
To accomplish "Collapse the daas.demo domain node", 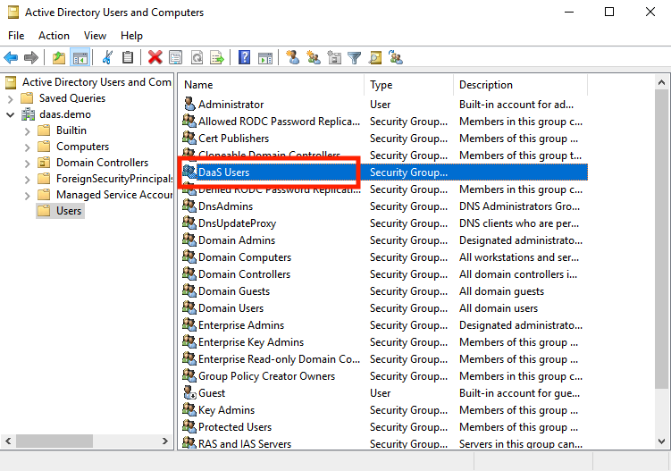I will (10, 114).
